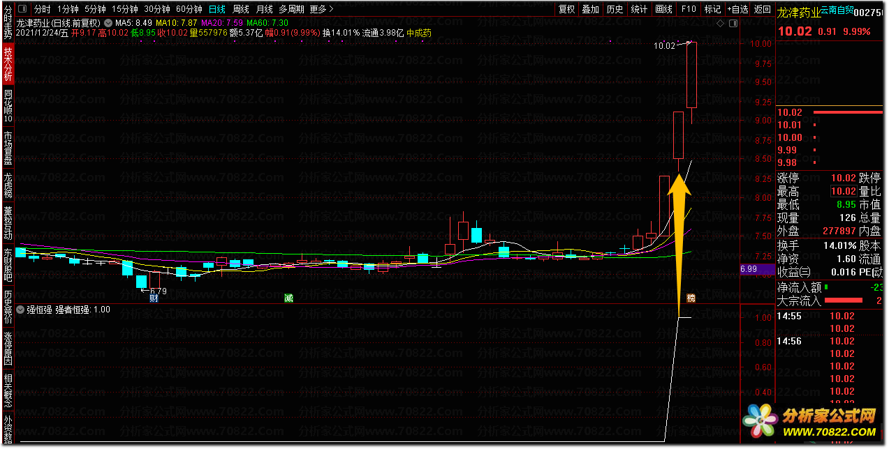Open the 分时走势 sidebar tab

tap(8, 22)
